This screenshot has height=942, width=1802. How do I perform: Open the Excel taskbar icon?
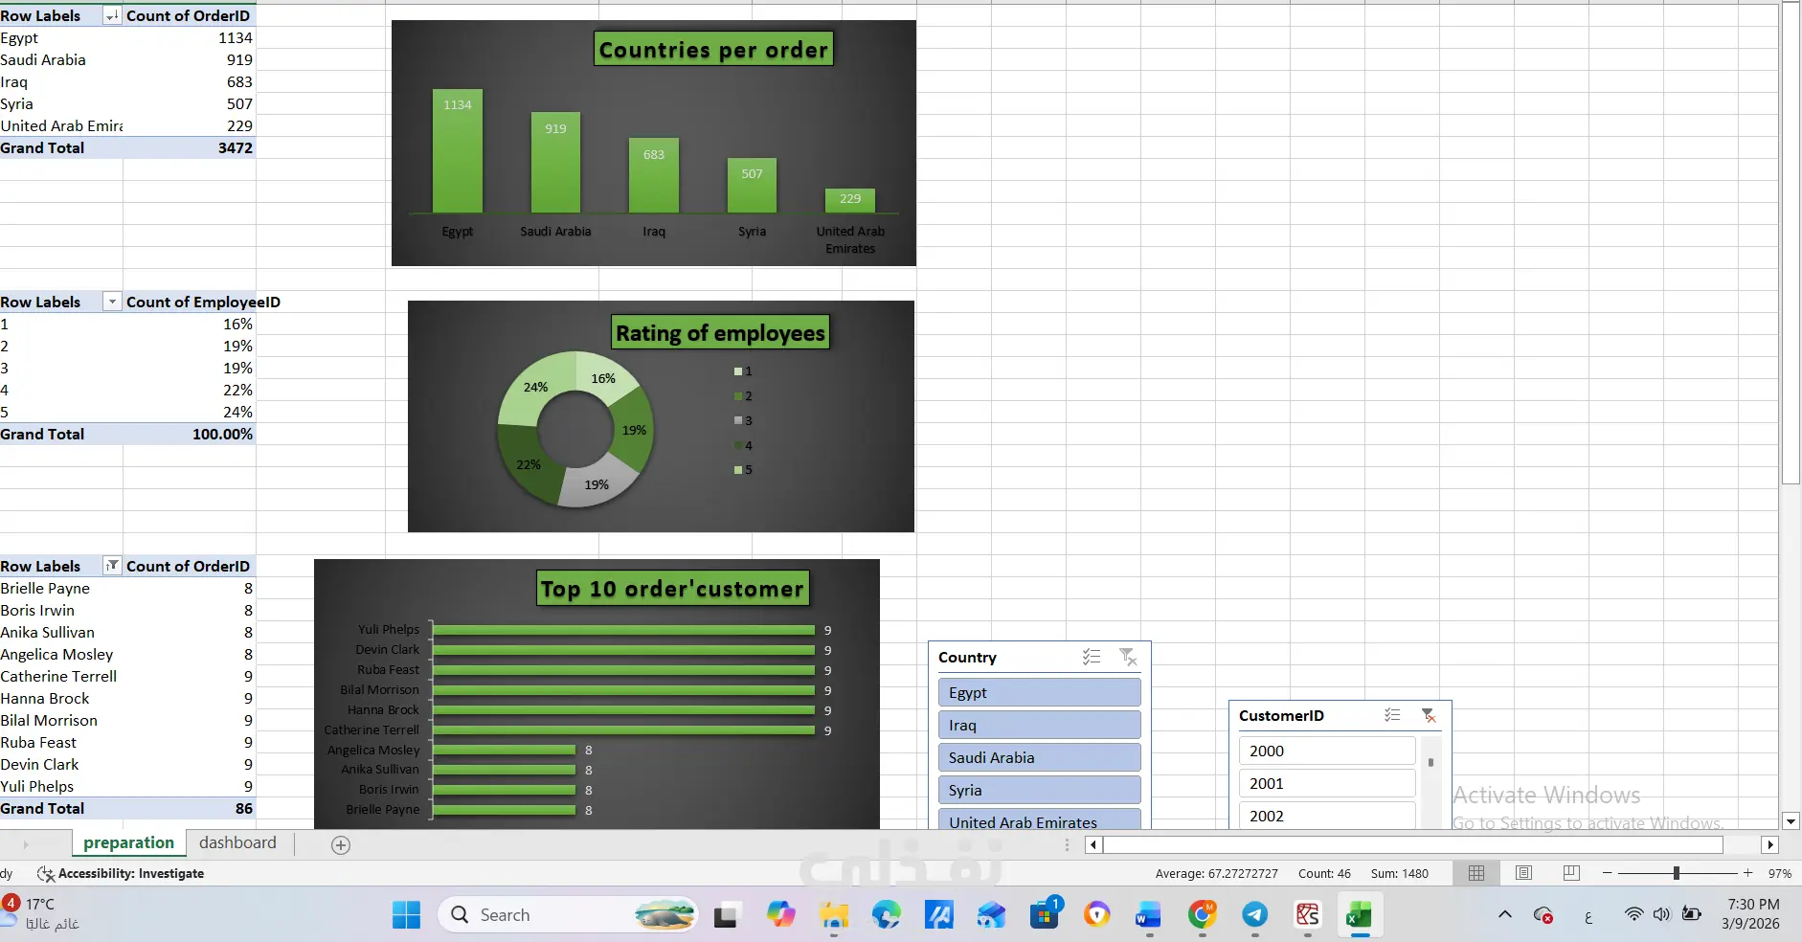click(x=1360, y=915)
